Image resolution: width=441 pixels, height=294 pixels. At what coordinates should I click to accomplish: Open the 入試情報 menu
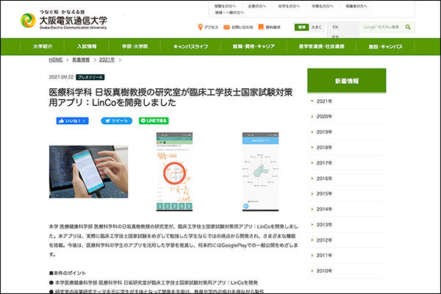coord(87,46)
